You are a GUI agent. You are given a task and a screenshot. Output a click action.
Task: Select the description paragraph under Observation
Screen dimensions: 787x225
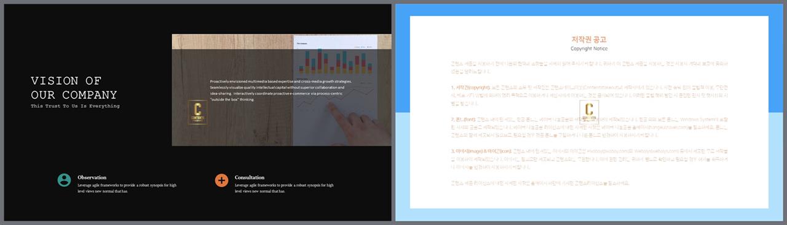pyautogui.click(x=127, y=188)
